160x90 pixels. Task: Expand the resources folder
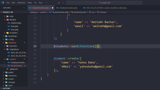3,75
